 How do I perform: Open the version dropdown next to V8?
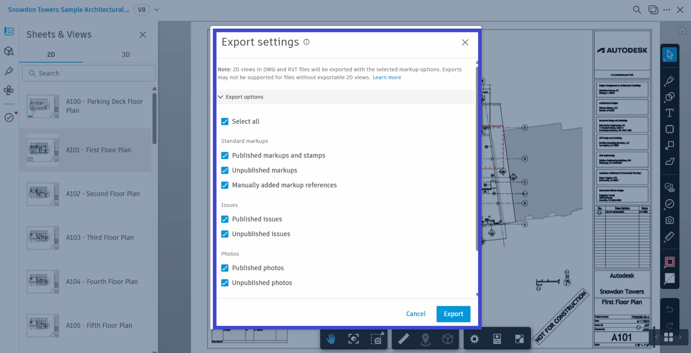156,9
